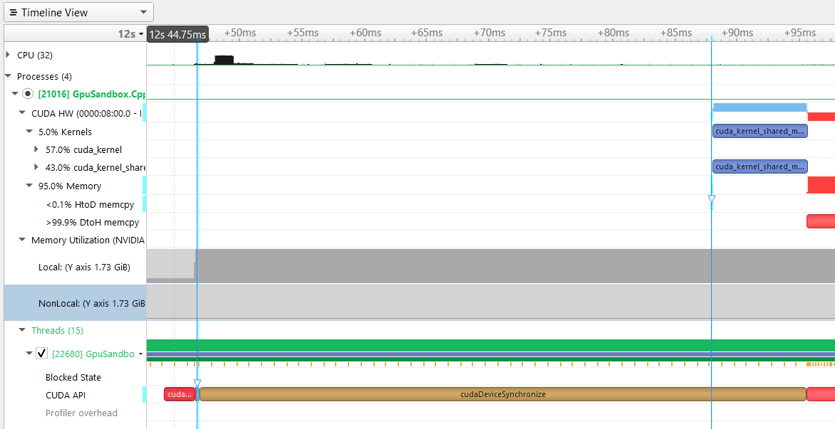
Task: Collapse the CUDA HW row
Action: tap(22, 112)
